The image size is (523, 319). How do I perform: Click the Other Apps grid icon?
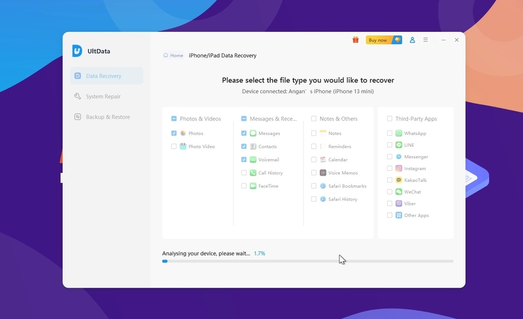pyautogui.click(x=399, y=215)
